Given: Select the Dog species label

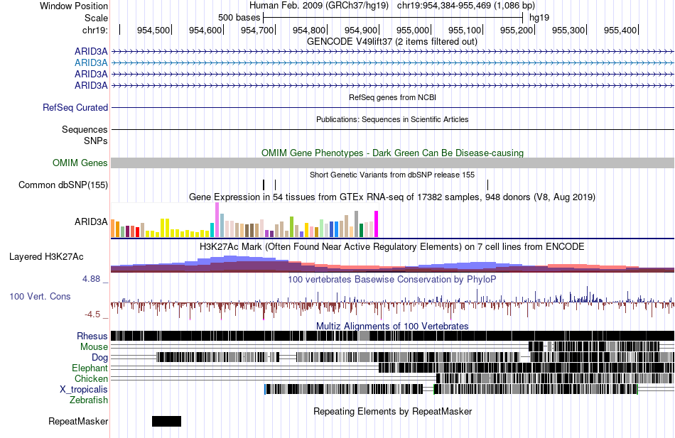Looking at the screenshot, I should click(x=99, y=358).
